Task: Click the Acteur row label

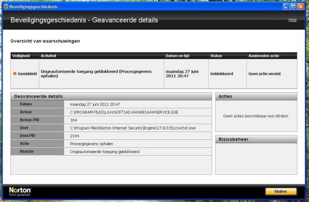Action: [38, 112]
